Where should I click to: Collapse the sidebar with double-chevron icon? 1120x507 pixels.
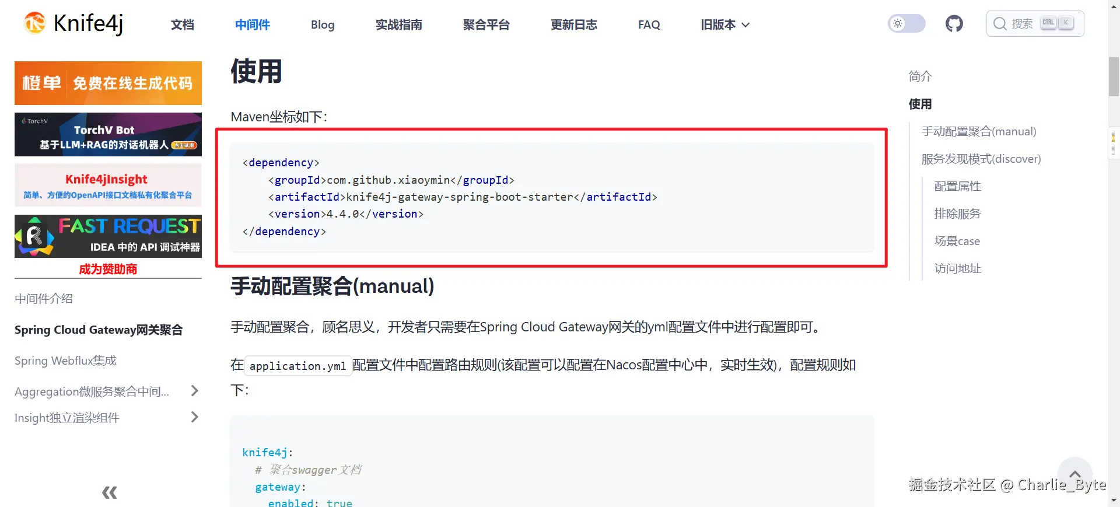[x=109, y=493]
